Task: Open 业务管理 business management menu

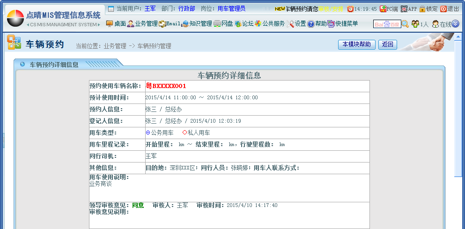Action: click(142, 24)
